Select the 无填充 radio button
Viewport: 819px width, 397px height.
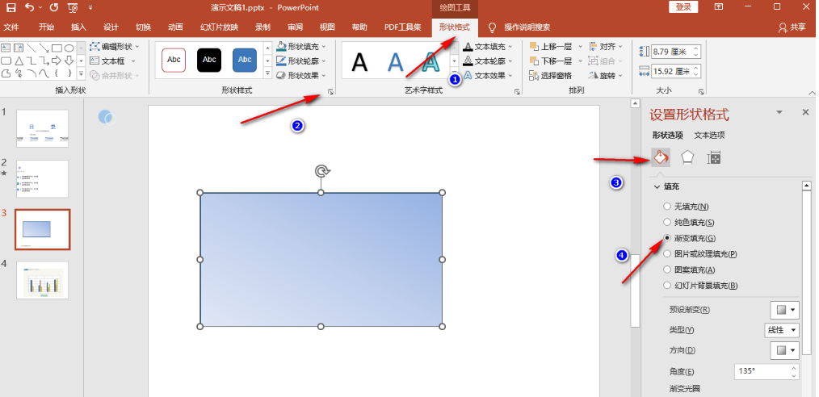tap(666, 207)
